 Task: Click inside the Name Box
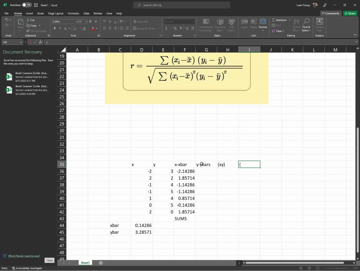tap(11, 42)
